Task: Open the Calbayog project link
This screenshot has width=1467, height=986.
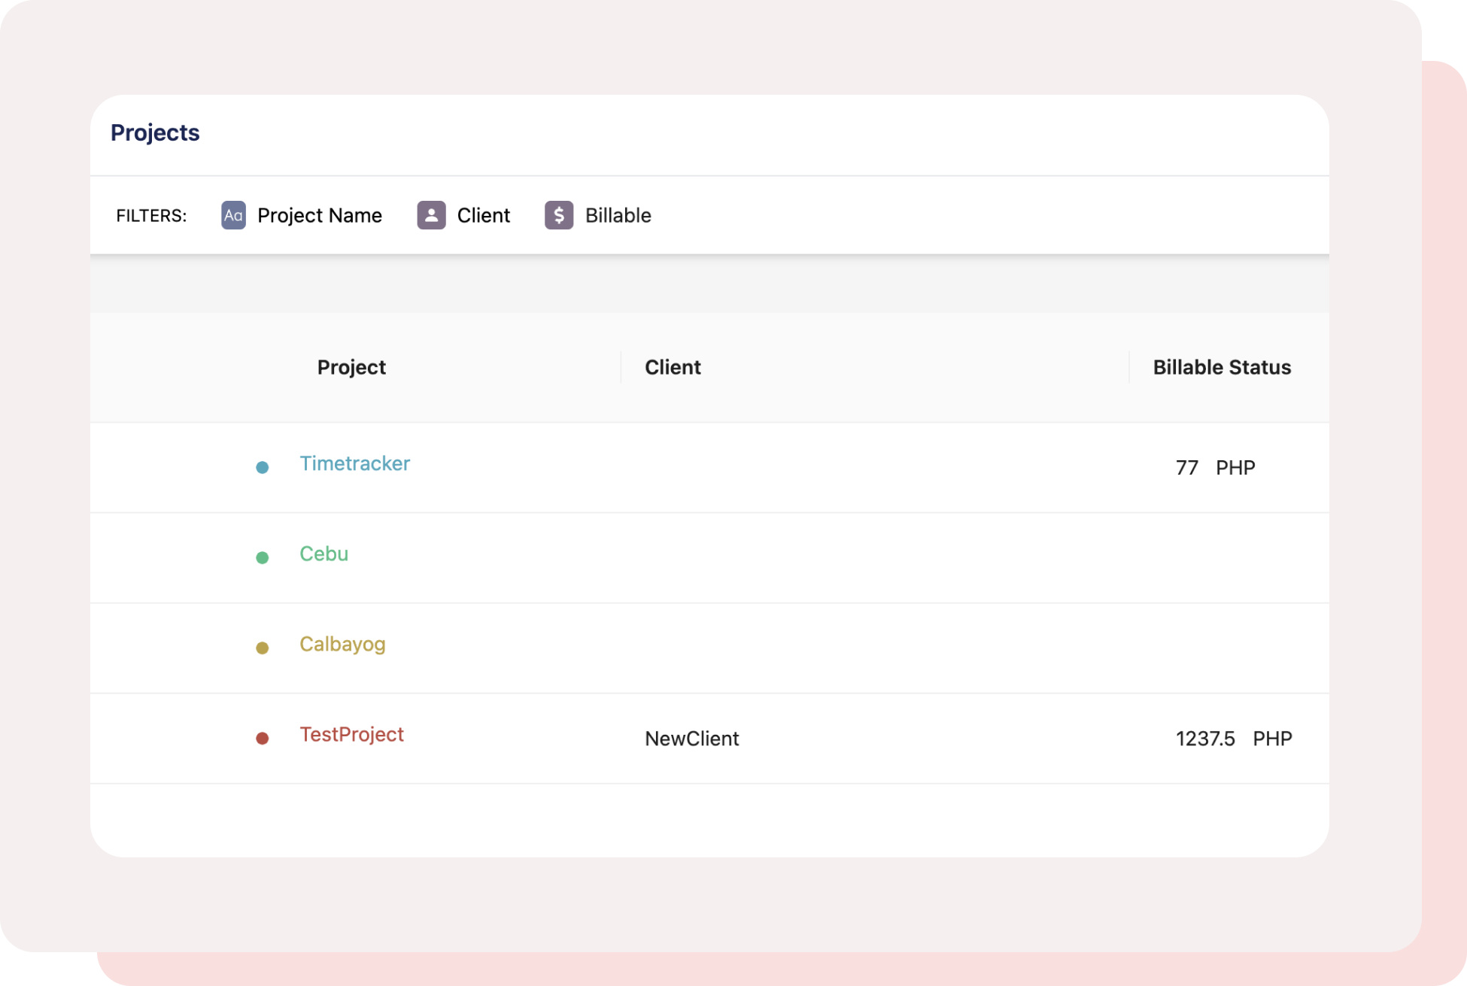Action: coord(342,644)
